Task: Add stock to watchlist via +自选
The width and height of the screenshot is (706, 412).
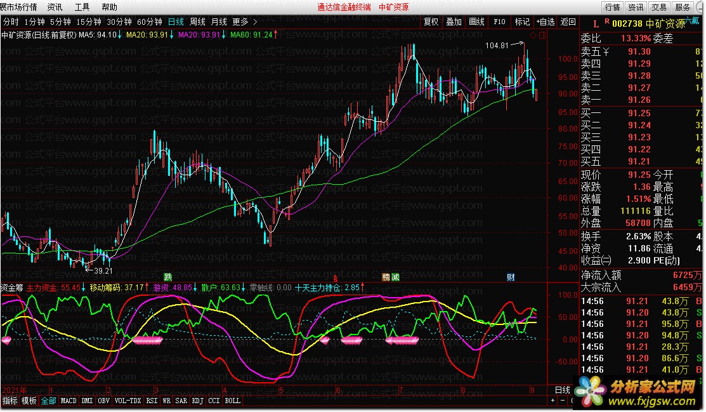Action: [x=546, y=22]
